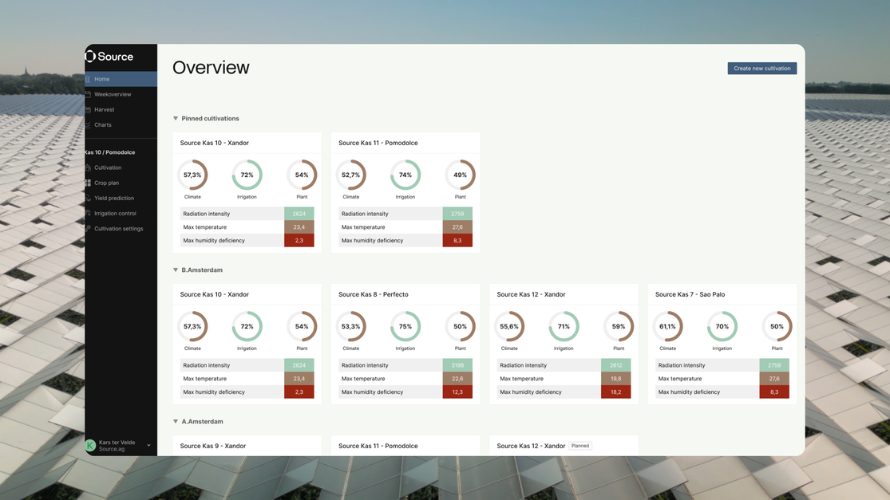This screenshot has height=500, width=890.
Task: Click red 12,3 humidity deficiency value
Action: (x=457, y=392)
